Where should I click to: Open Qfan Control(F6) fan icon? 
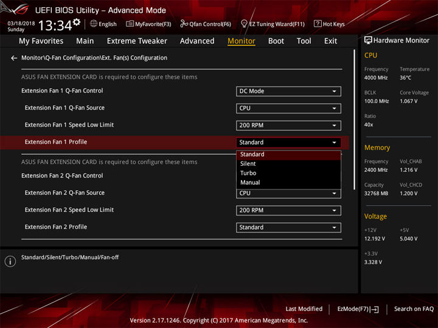pos(184,24)
